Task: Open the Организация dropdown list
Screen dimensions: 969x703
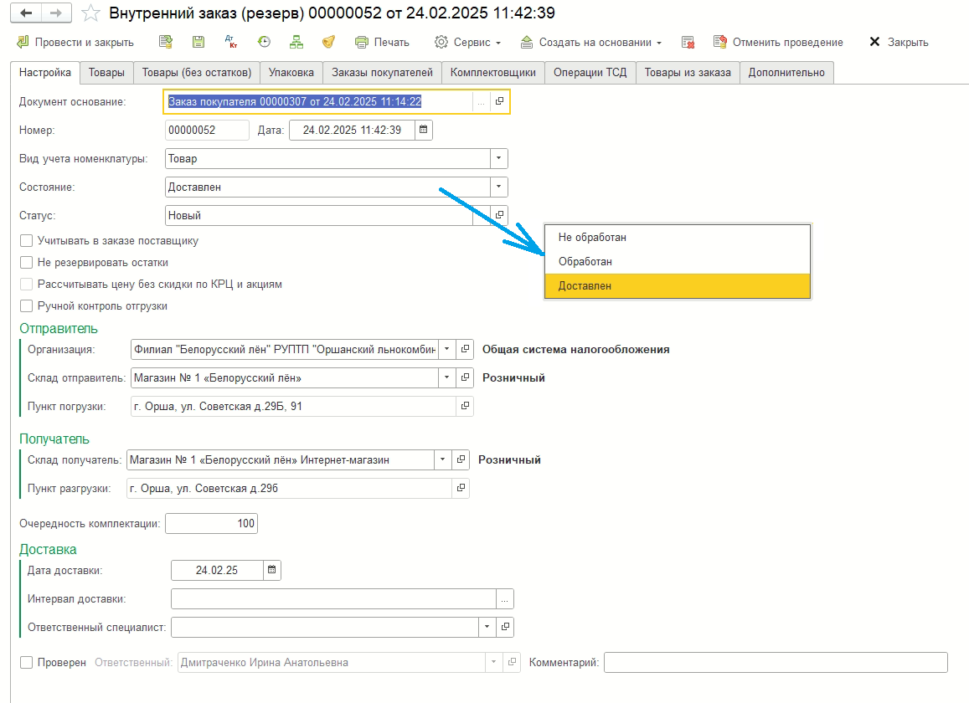Action: pyautogui.click(x=446, y=349)
